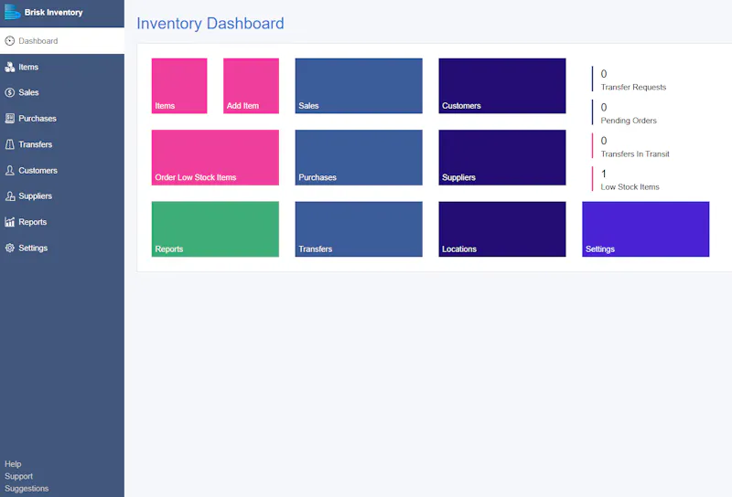Open the Locations tile
The image size is (732, 497).
[502, 229]
